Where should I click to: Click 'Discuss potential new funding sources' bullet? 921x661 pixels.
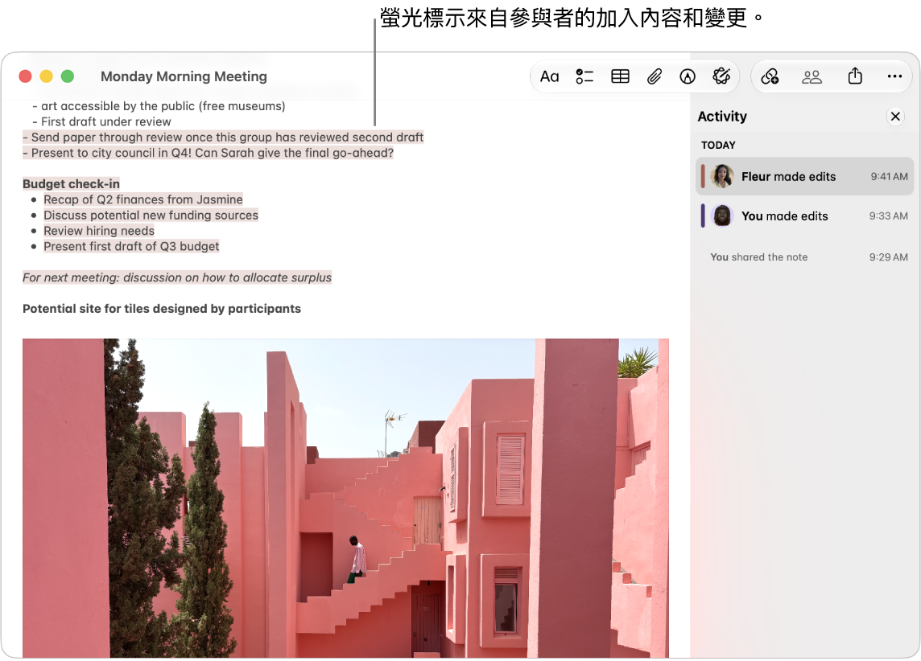click(151, 216)
